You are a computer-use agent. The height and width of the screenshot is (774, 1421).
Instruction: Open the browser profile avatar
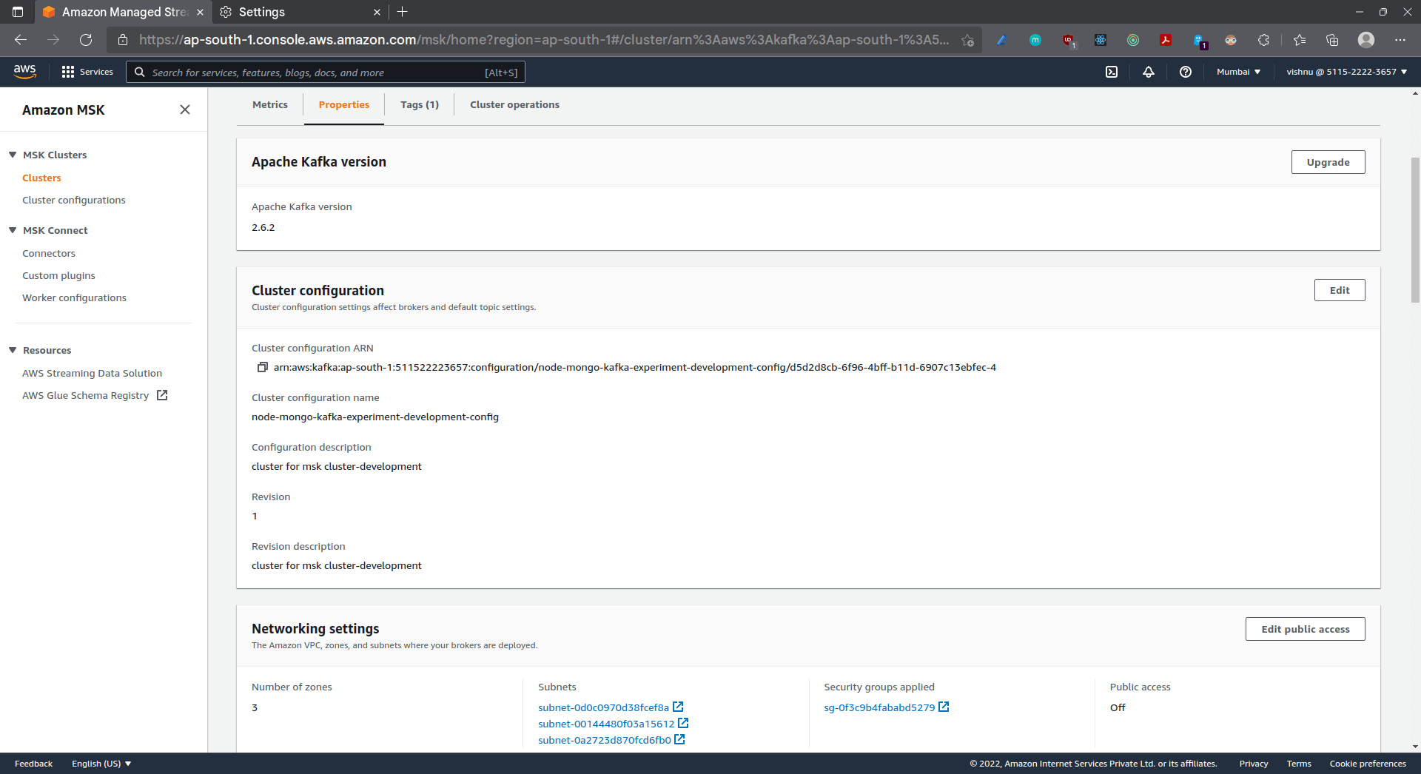(x=1366, y=40)
